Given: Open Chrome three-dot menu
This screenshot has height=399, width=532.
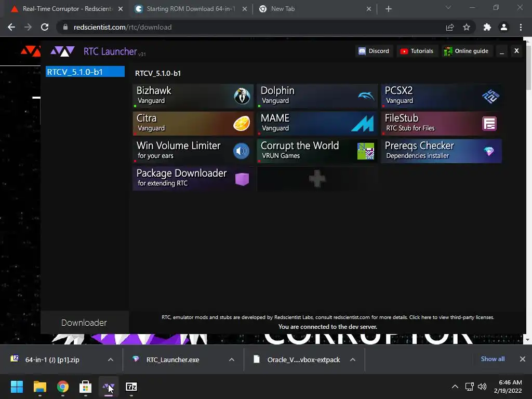Looking at the screenshot, I should point(521,27).
